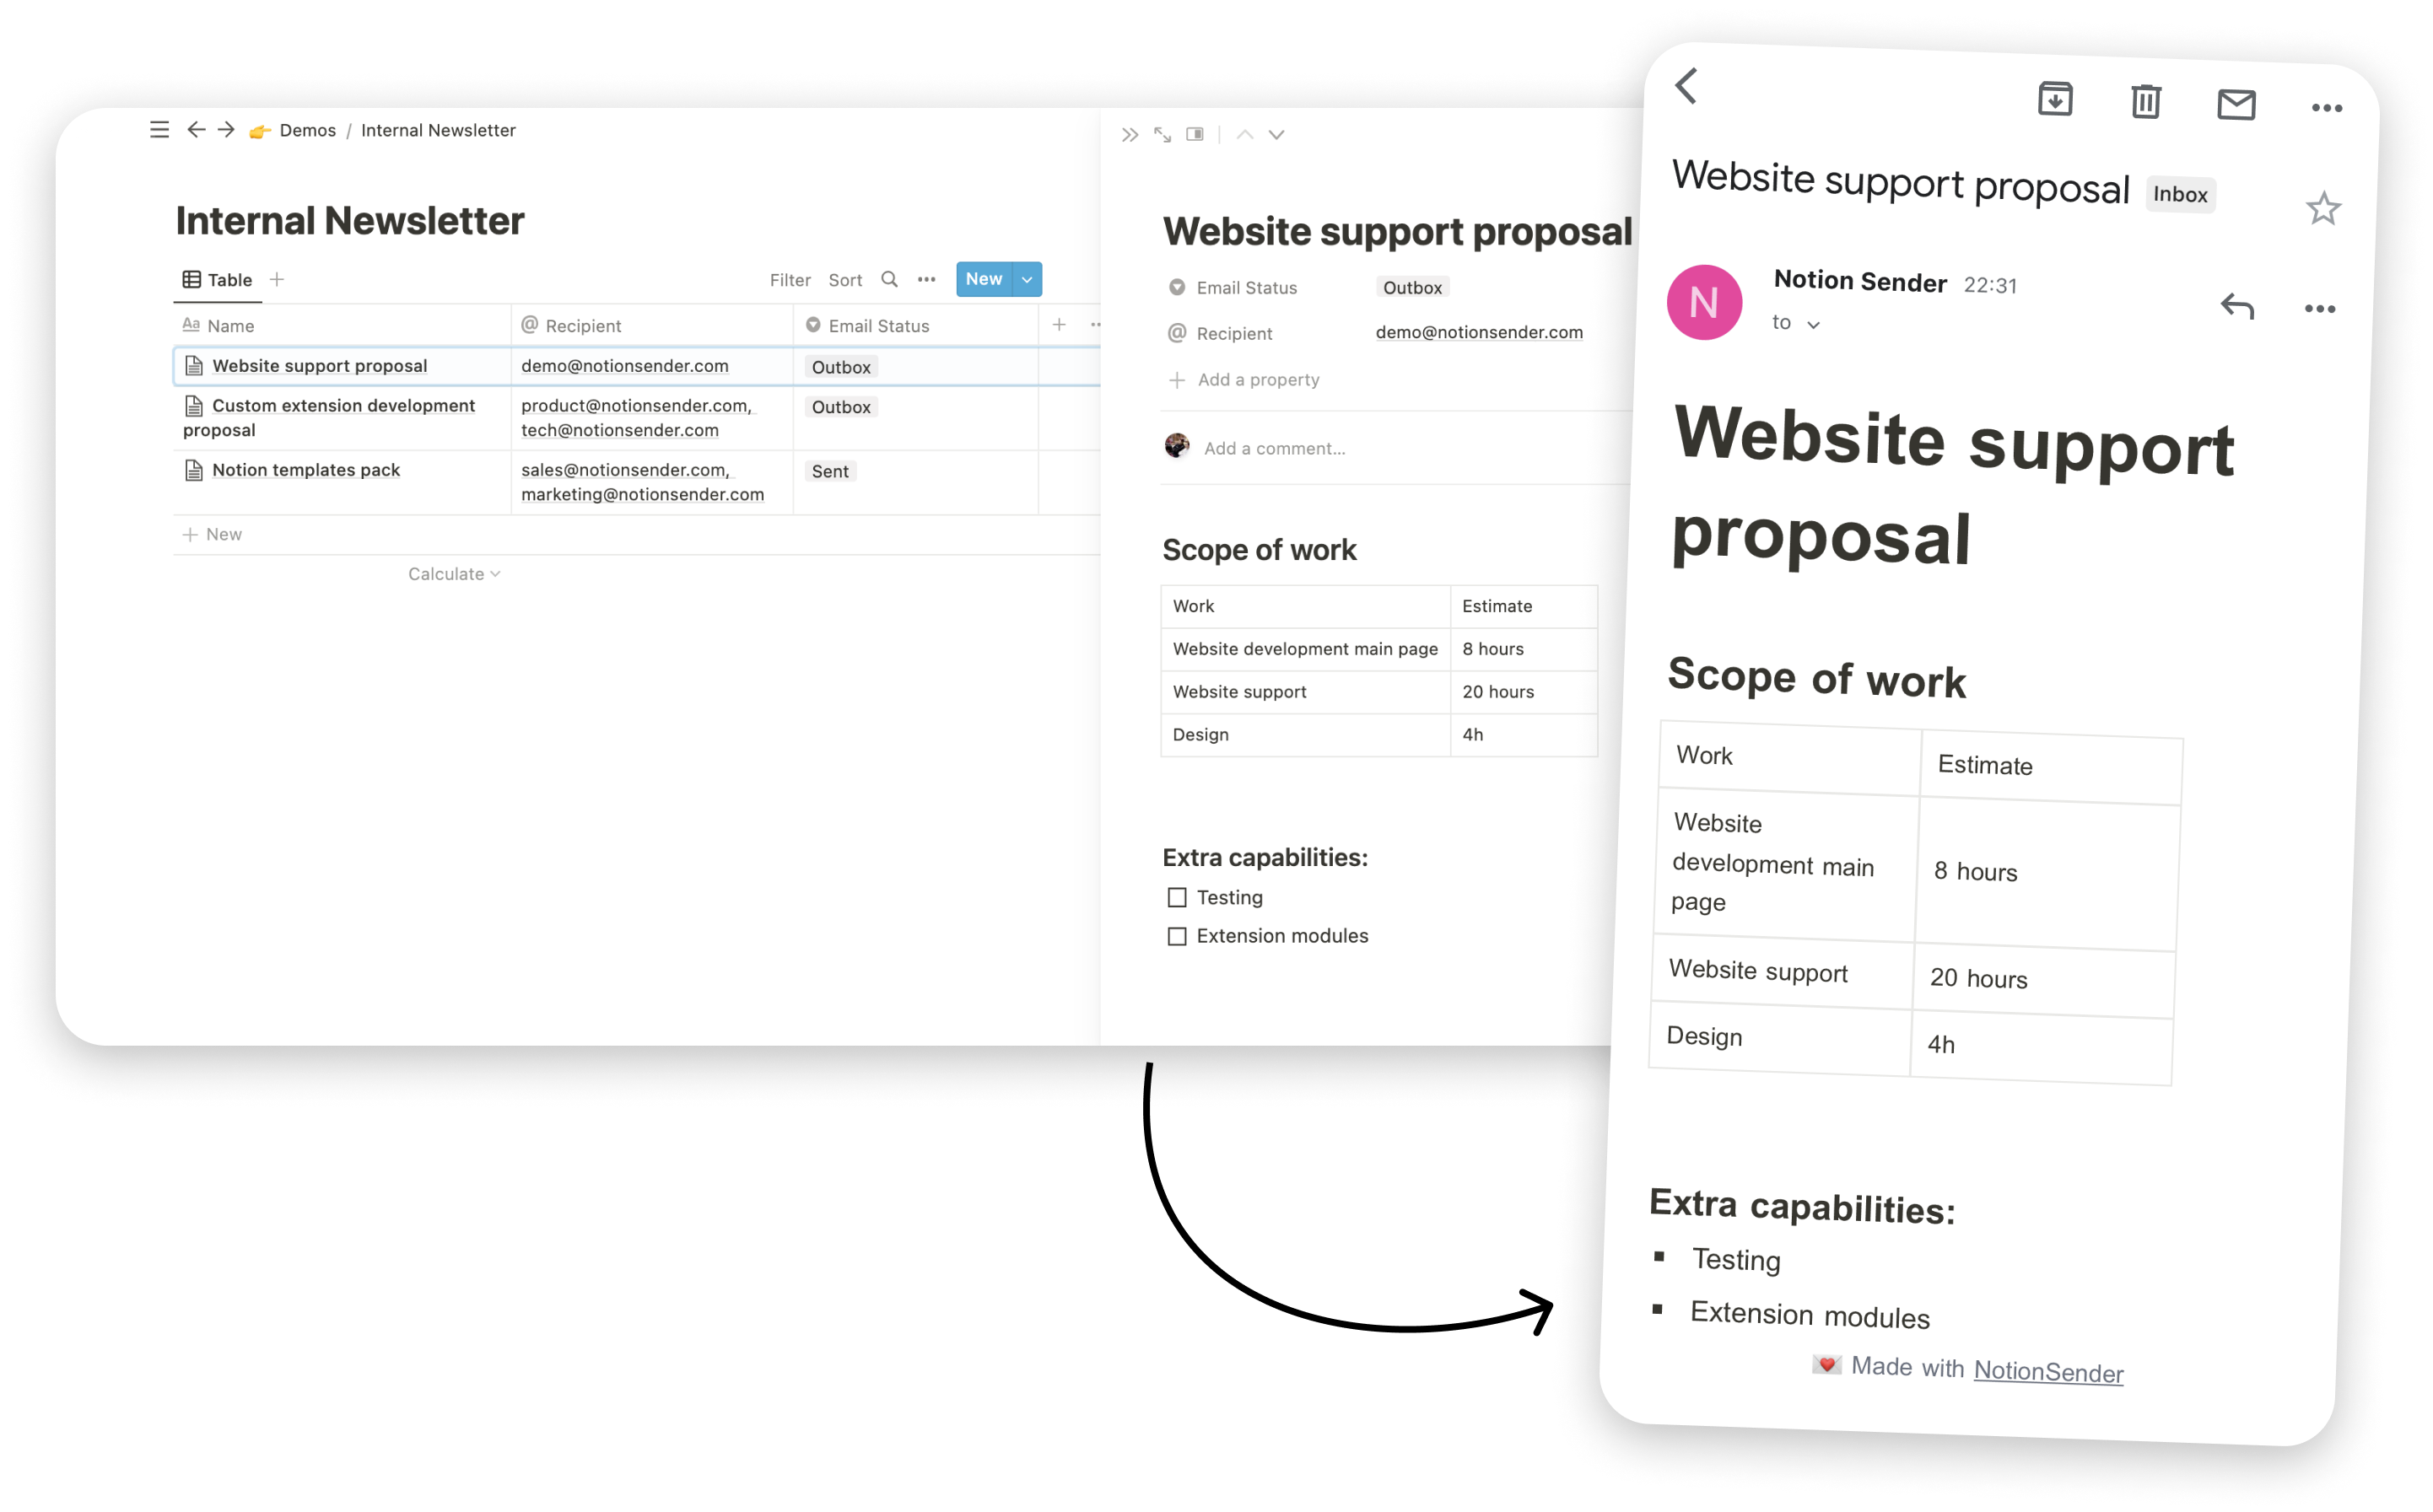
Task: Click the archive/download icon in email header
Action: (2057, 100)
